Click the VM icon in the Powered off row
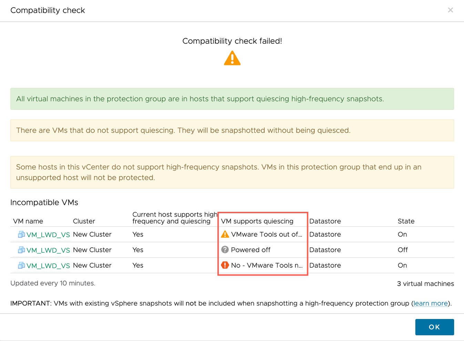Image resolution: width=464 pixels, height=341 pixels. [x=21, y=250]
